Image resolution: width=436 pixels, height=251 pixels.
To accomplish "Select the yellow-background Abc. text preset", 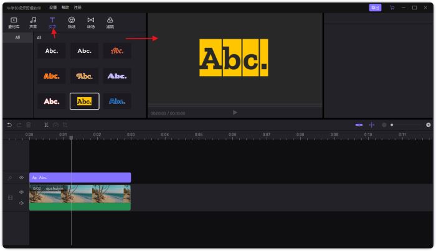I will point(84,101).
